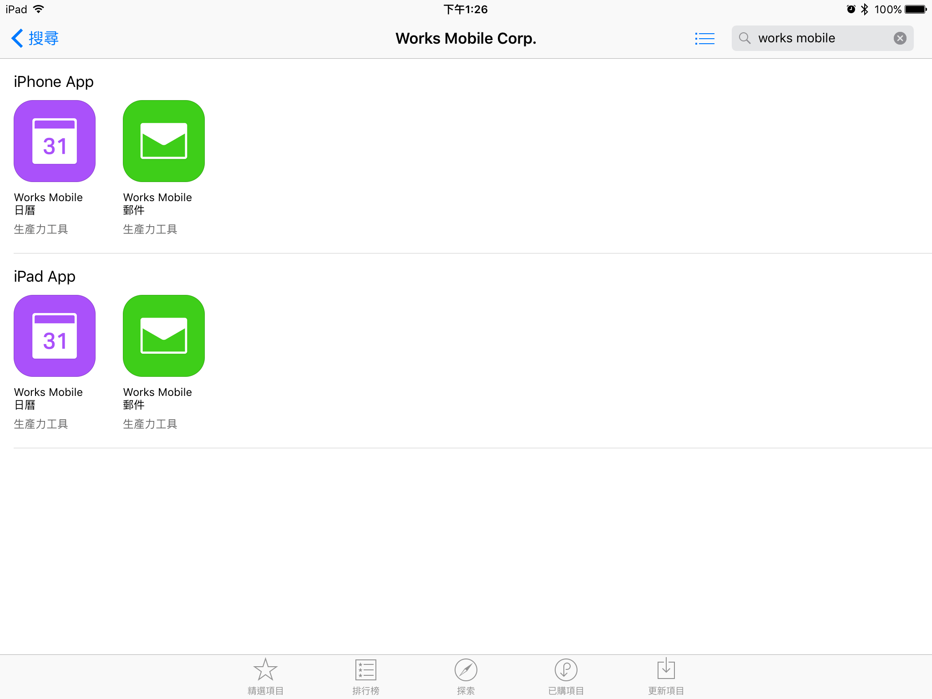
Task: Click the search field containing works mobile
Action: click(822, 38)
